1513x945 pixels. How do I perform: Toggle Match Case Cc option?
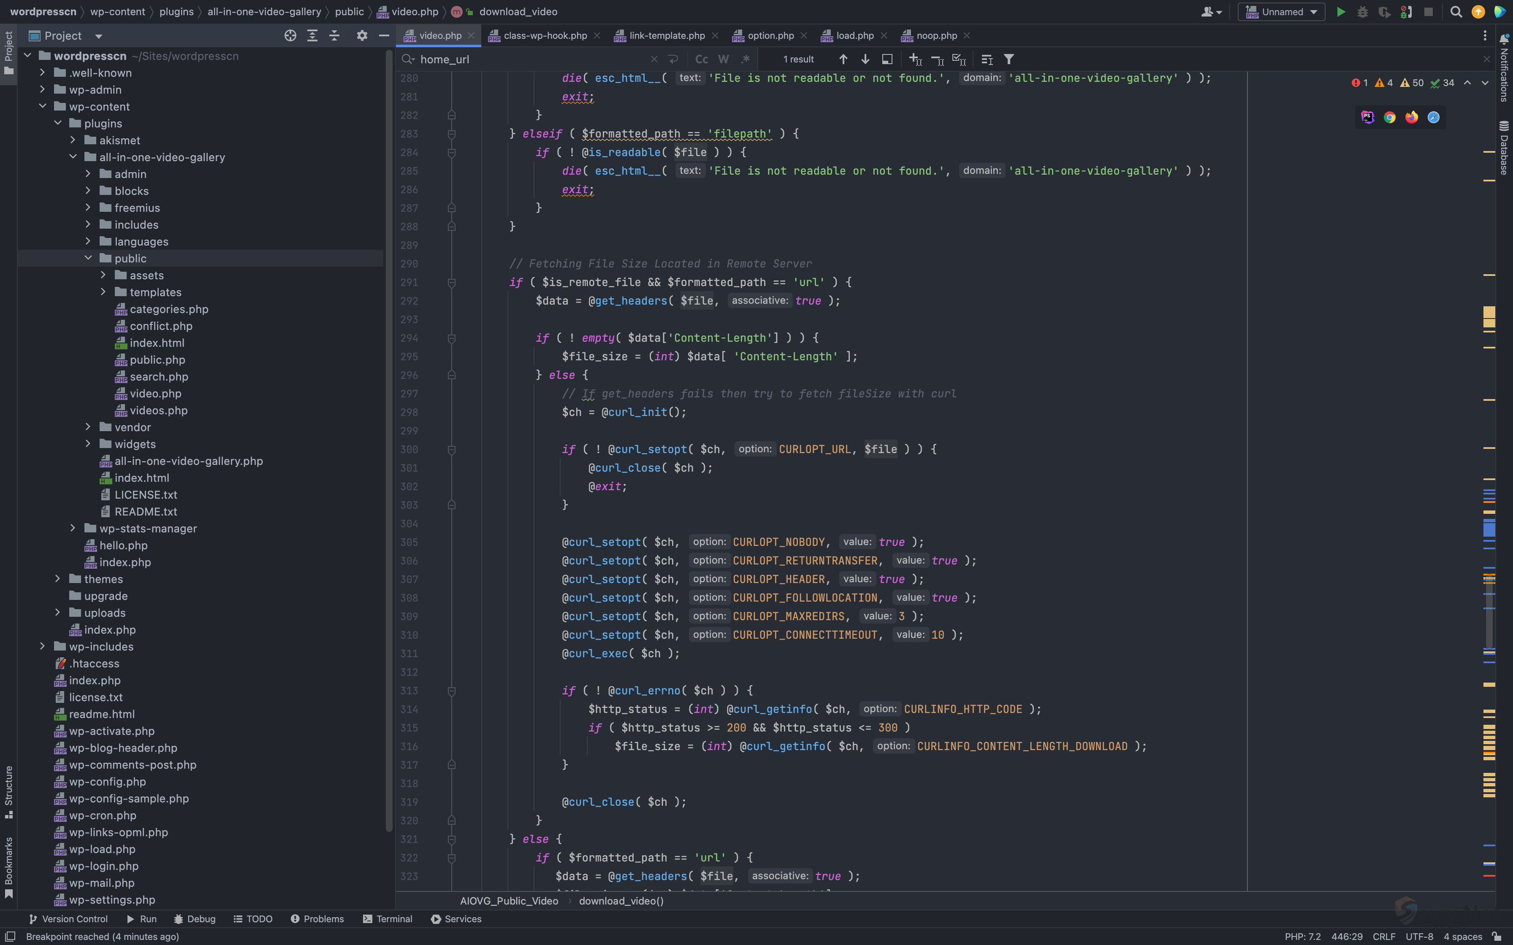tap(702, 59)
